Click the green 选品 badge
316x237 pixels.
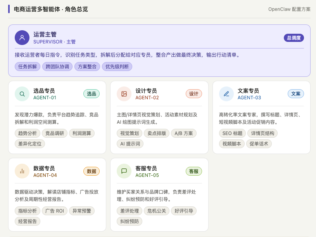point(92,94)
